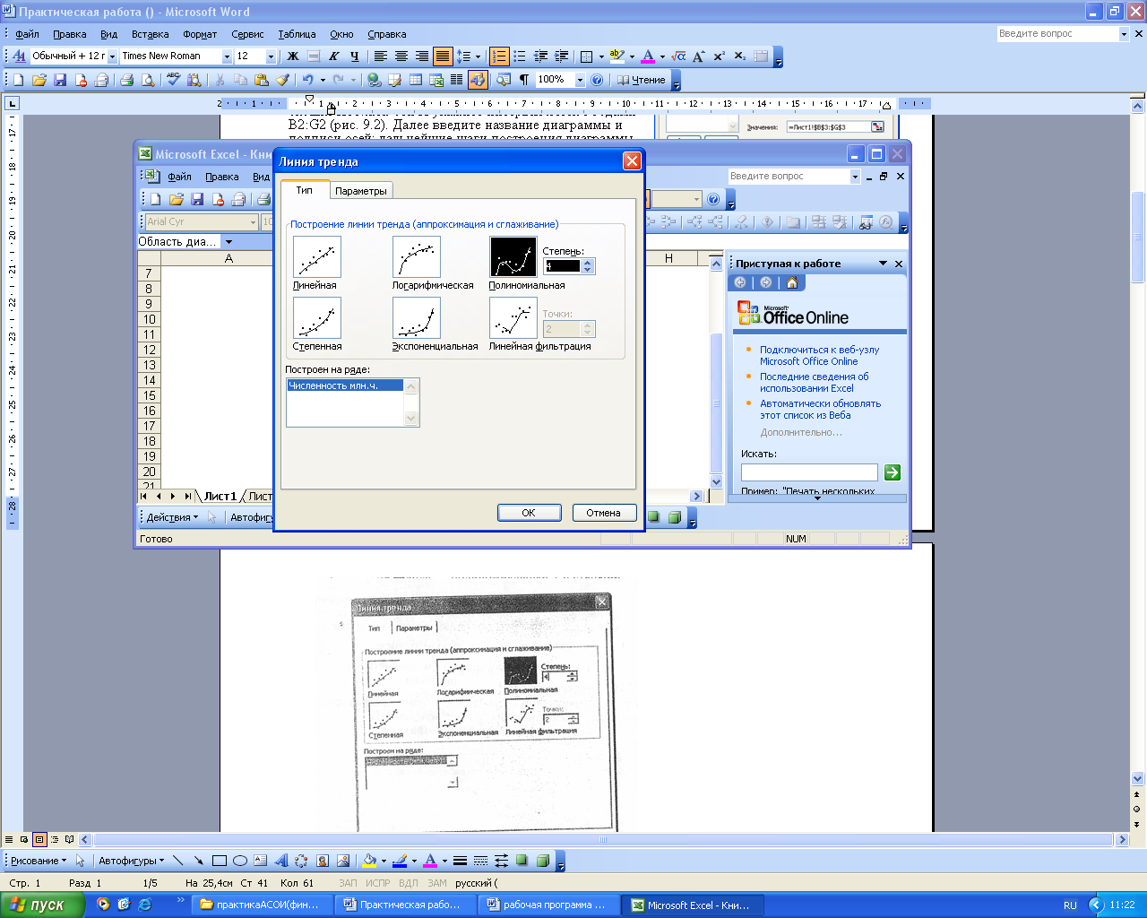Align text left in Word
Viewport: 1147px width, 918px height.
click(381, 56)
